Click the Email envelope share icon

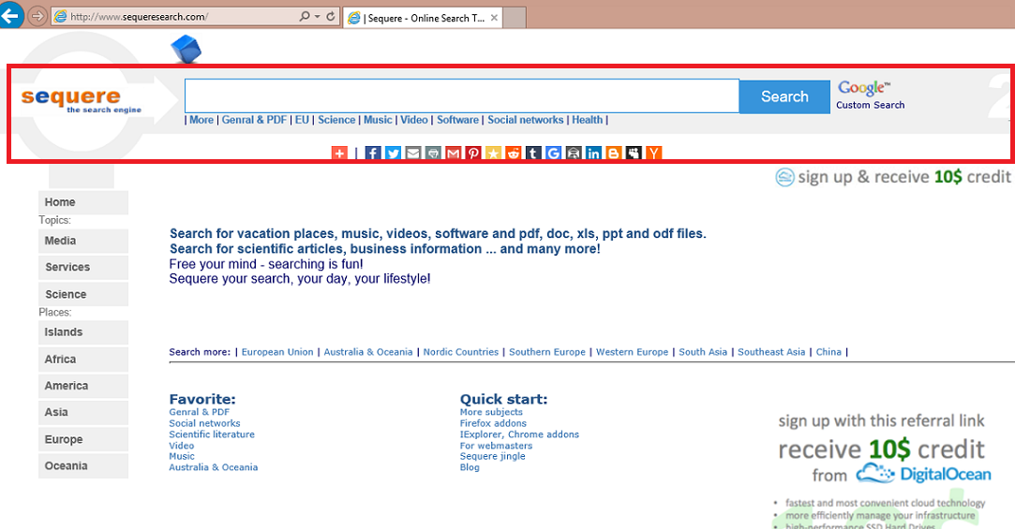pyautogui.click(x=413, y=154)
